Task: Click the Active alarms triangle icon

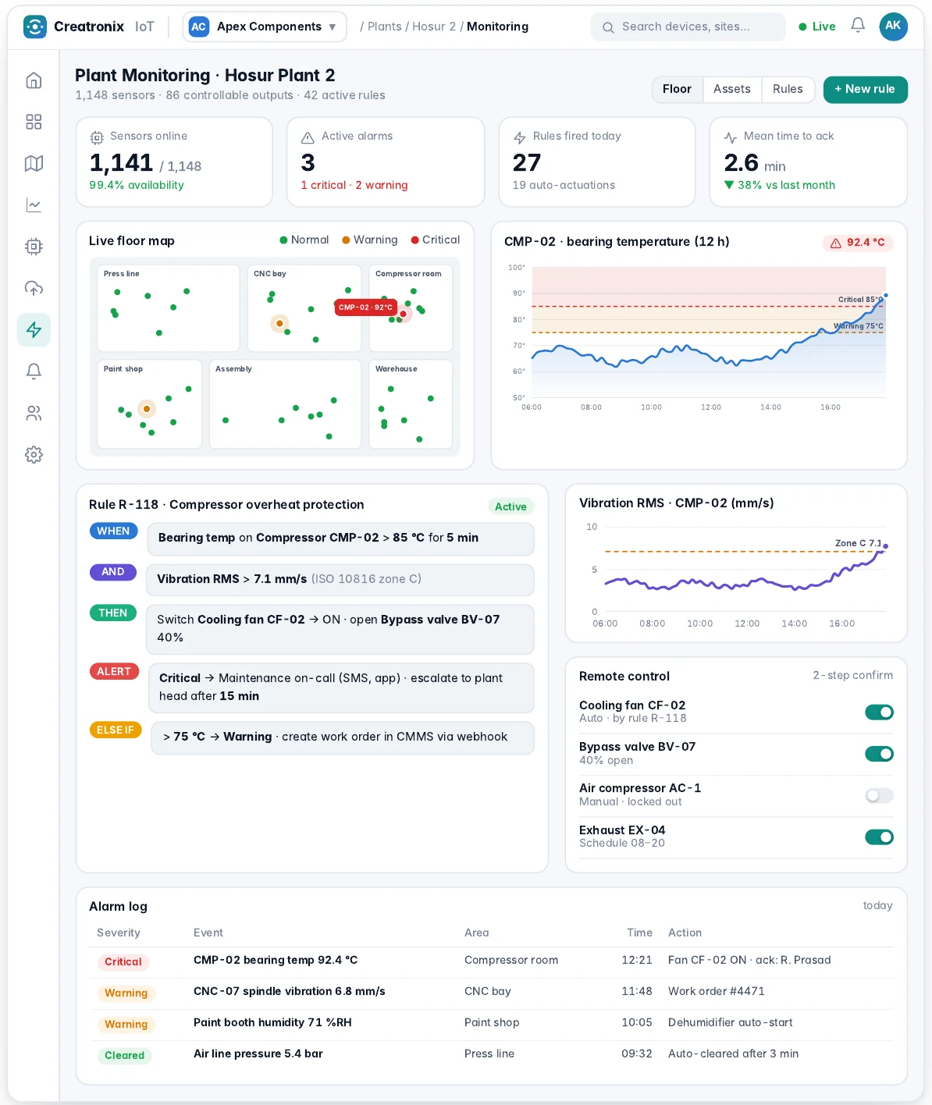Action: coord(308,137)
